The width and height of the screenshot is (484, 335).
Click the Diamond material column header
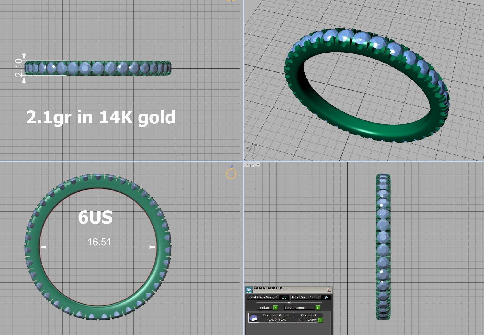[308, 315]
